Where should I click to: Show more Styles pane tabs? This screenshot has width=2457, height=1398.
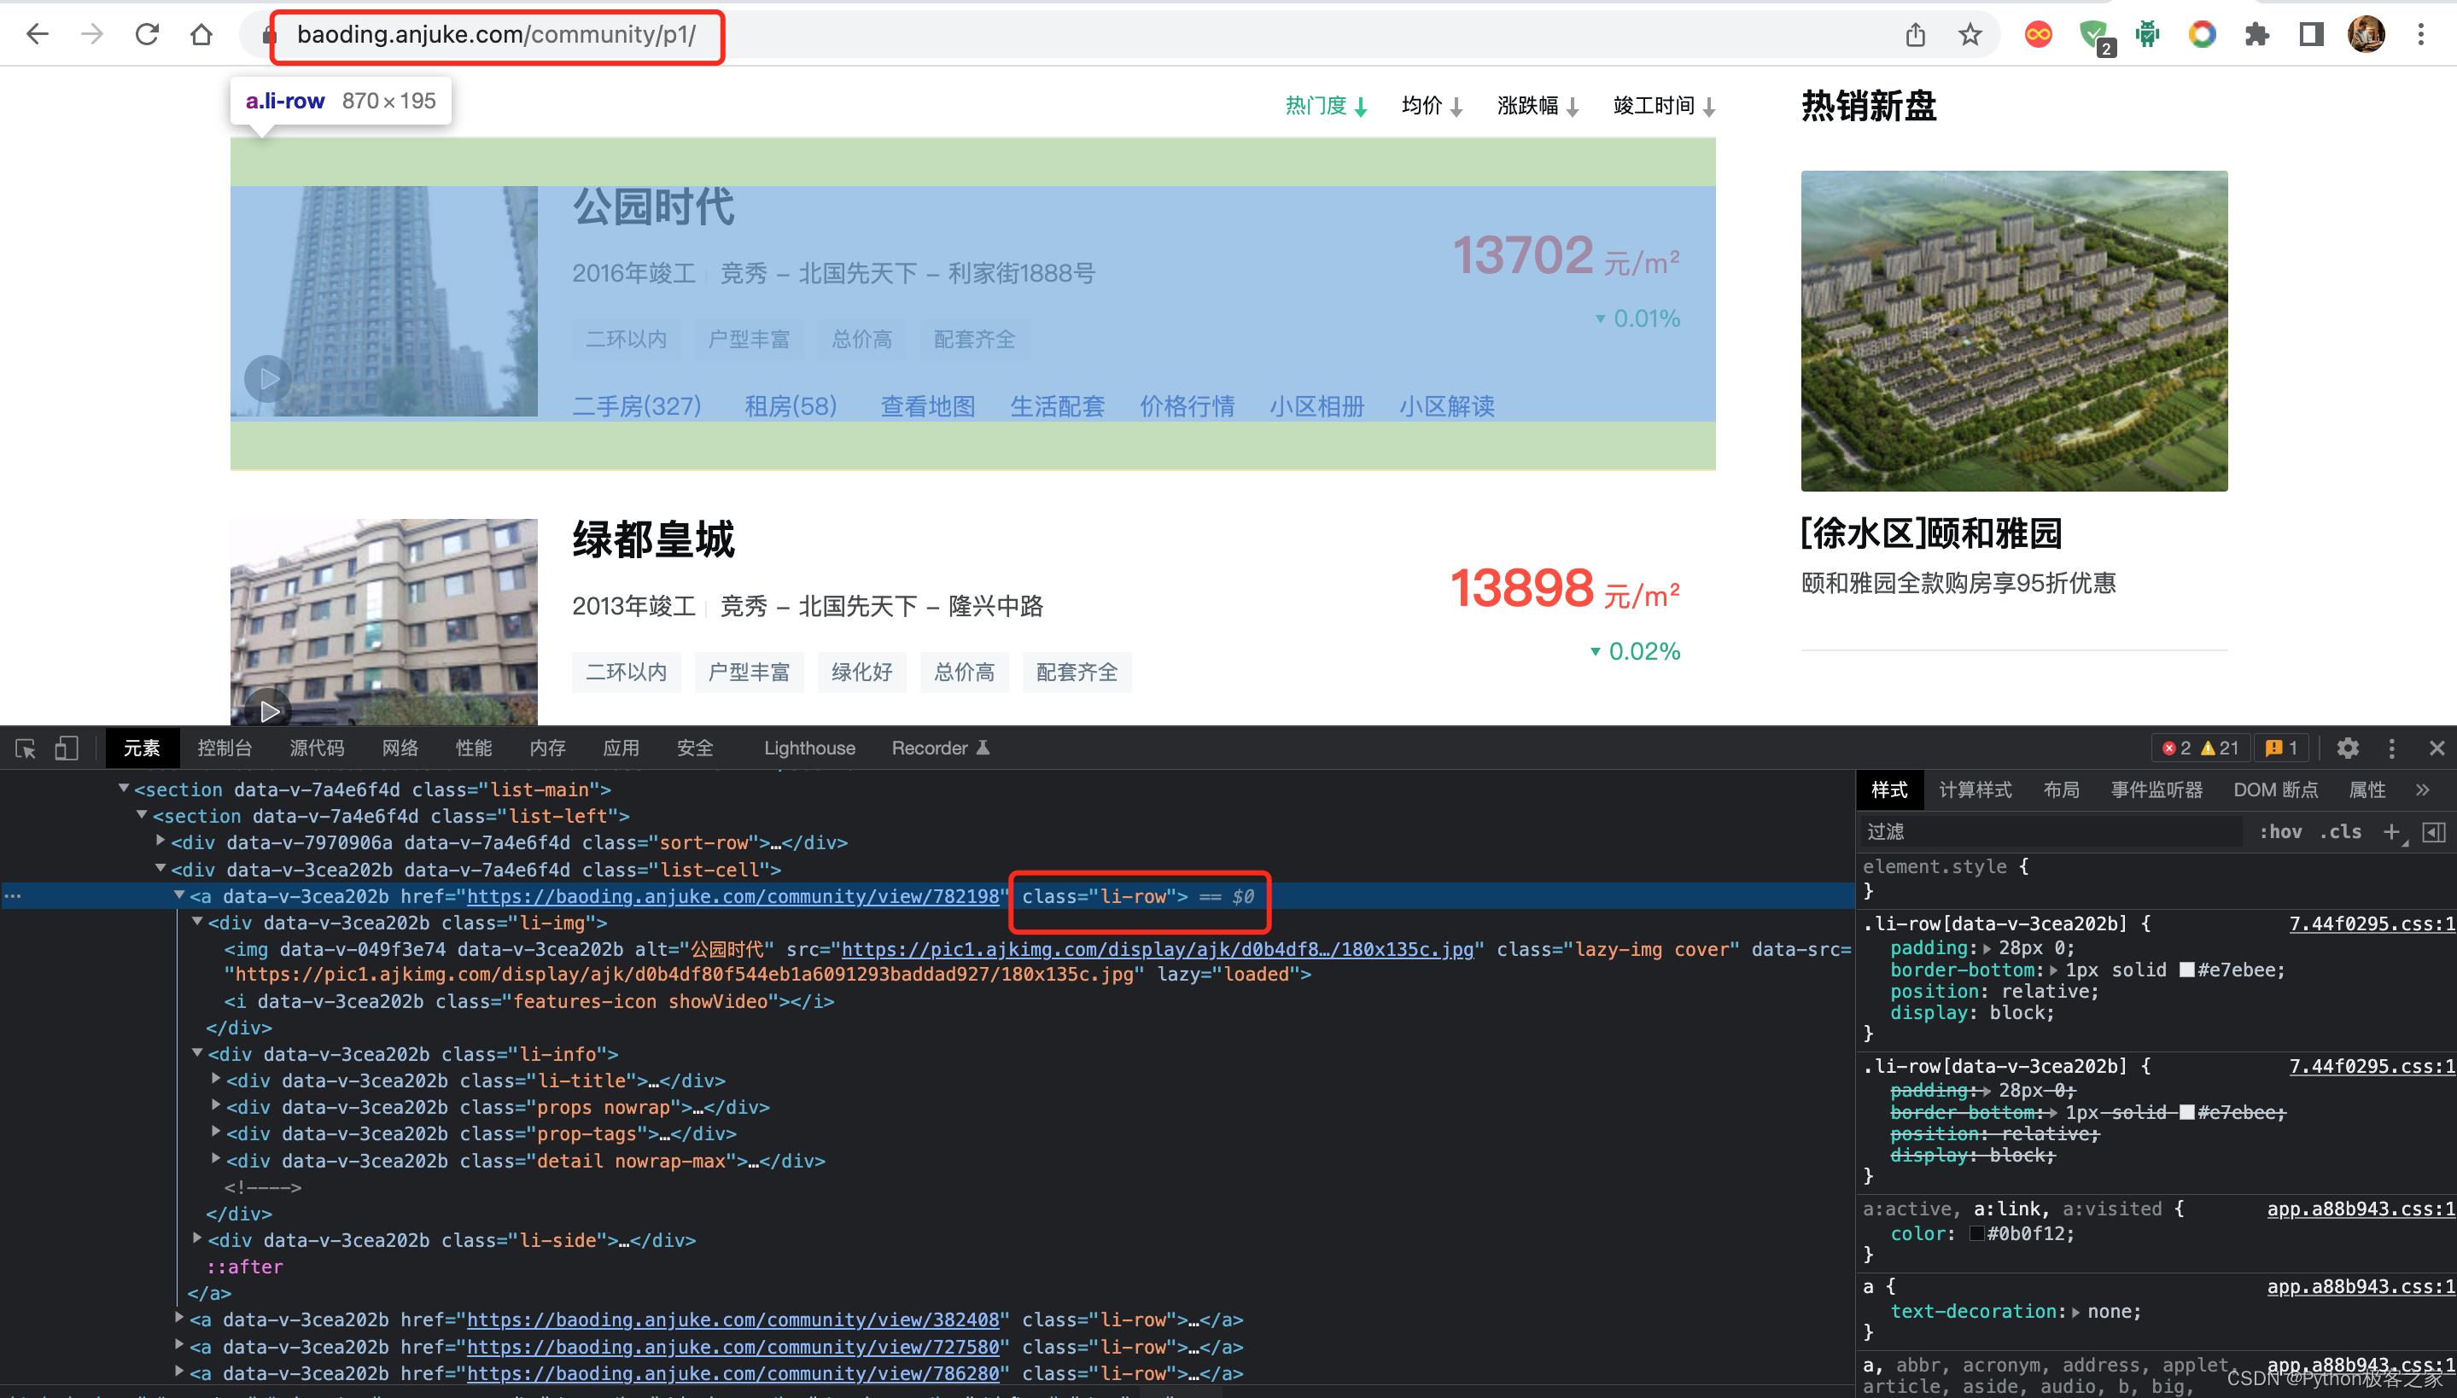(x=2423, y=790)
